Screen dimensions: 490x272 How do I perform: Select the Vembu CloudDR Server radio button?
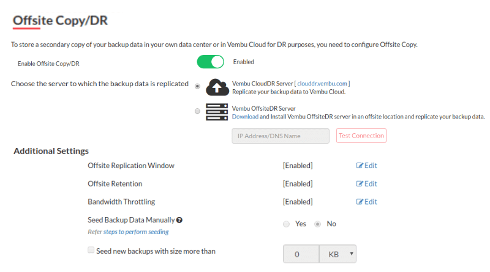(x=197, y=86)
